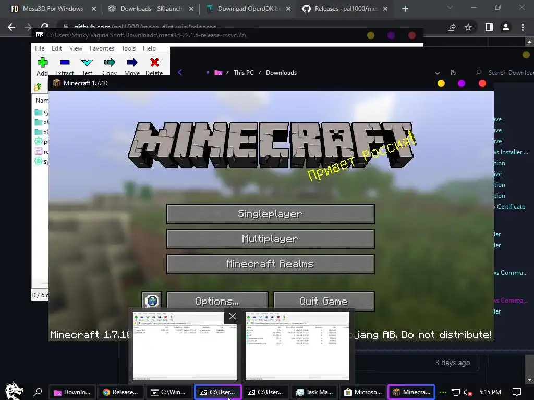Go up one folder level in 7-Zip
Viewport: 534px width, 400px height.
pos(38,87)
